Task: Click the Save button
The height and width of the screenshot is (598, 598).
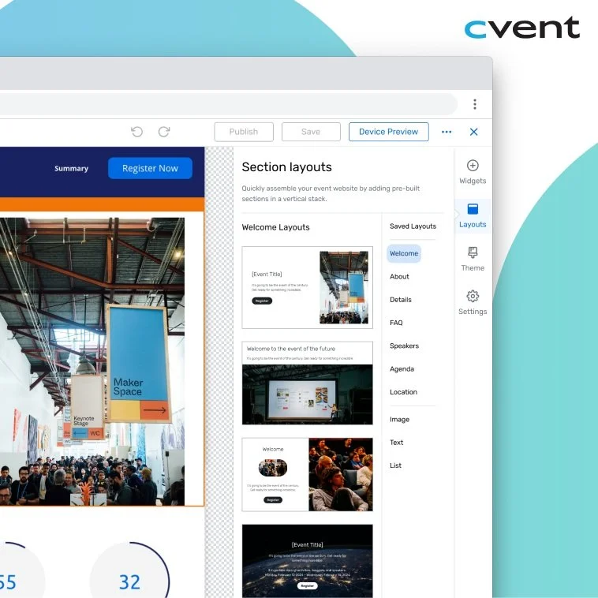Action: (x=311, y=132)
